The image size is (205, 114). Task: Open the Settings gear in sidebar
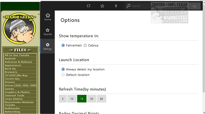(48, 46)
